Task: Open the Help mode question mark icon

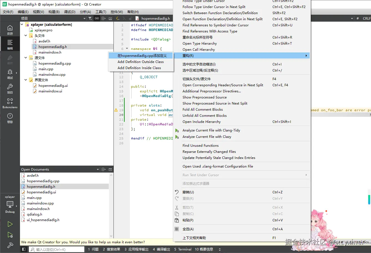Action: coord(10,118)
